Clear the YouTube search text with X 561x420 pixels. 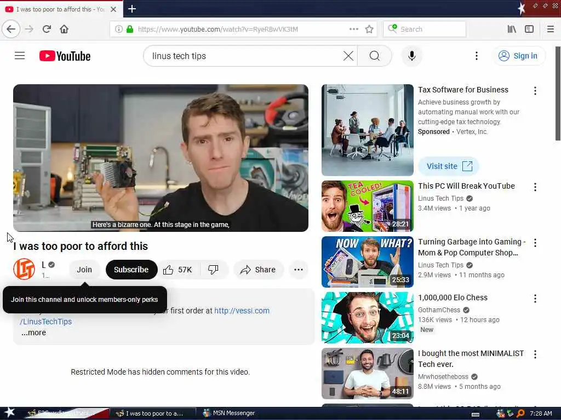348,56
